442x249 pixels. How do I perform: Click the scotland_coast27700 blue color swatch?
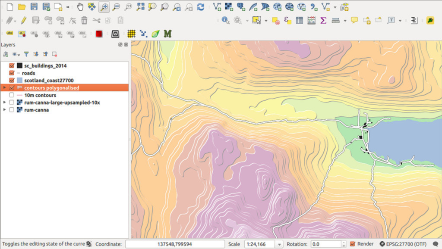19,81
